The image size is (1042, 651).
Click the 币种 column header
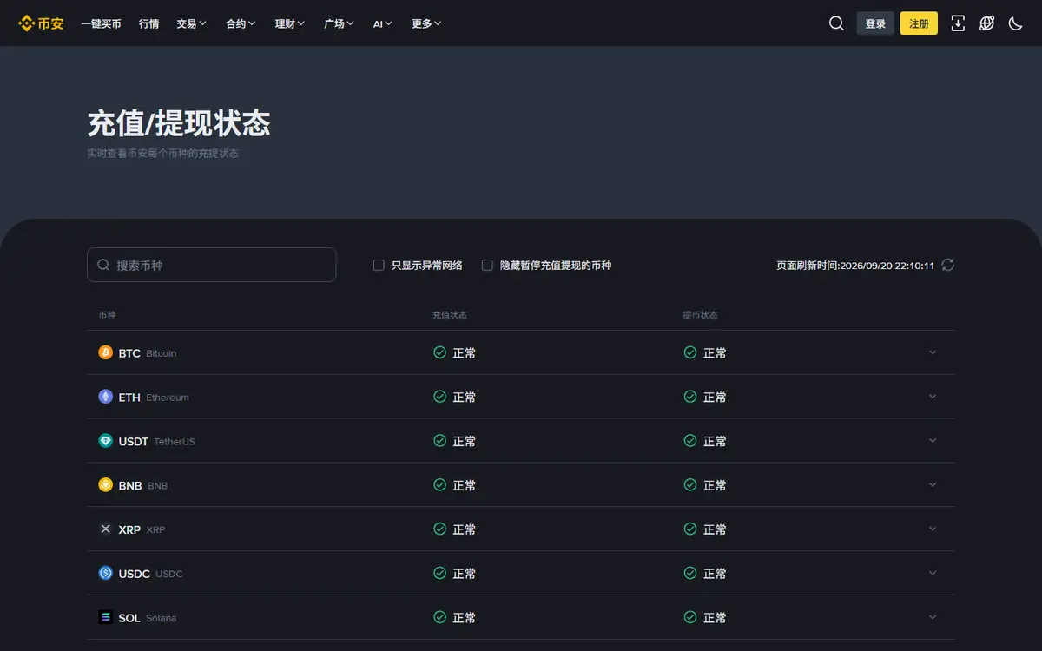[107, 315]
